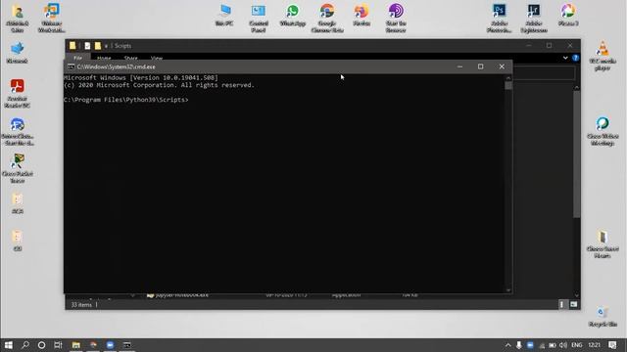627x352 pixels.
Task: Open the Acrobat Reader DC desktop shortcut
Action: [18, 94]
